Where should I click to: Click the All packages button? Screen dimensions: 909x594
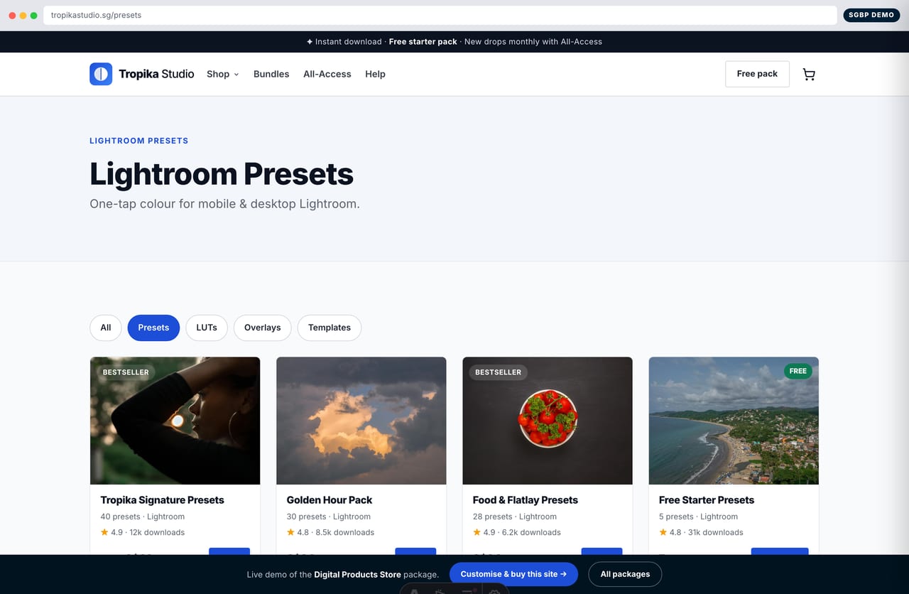(625, 574)
